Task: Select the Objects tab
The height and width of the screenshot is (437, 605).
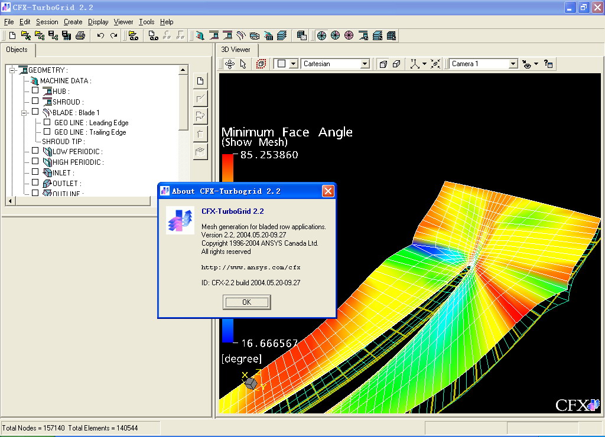Action: (17, 50)
